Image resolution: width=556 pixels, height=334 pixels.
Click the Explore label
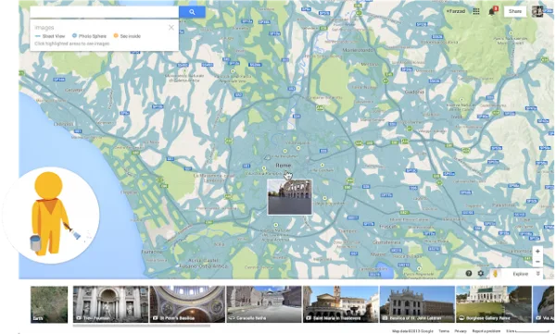tap(520, 274)
